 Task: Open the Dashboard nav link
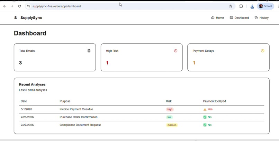[239, 18]
